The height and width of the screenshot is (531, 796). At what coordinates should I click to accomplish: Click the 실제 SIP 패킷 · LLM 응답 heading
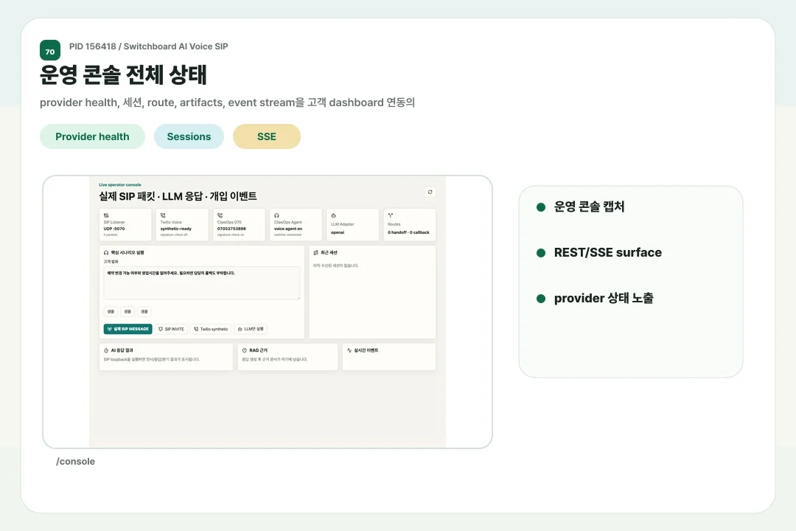[178, 196]
